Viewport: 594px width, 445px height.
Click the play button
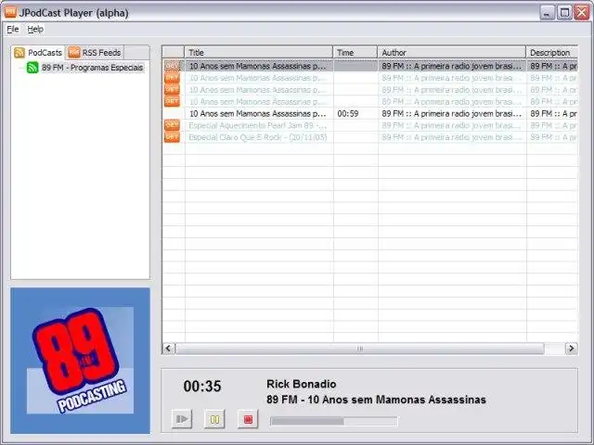click(x=182, y=419)
